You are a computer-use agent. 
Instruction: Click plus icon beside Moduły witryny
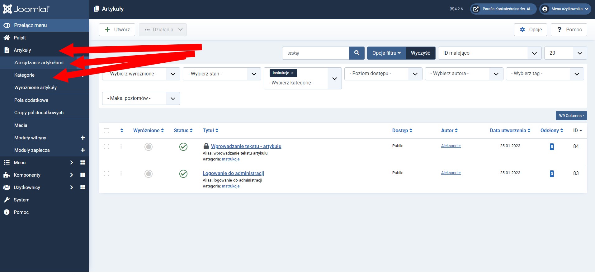[x=83, y=138]
